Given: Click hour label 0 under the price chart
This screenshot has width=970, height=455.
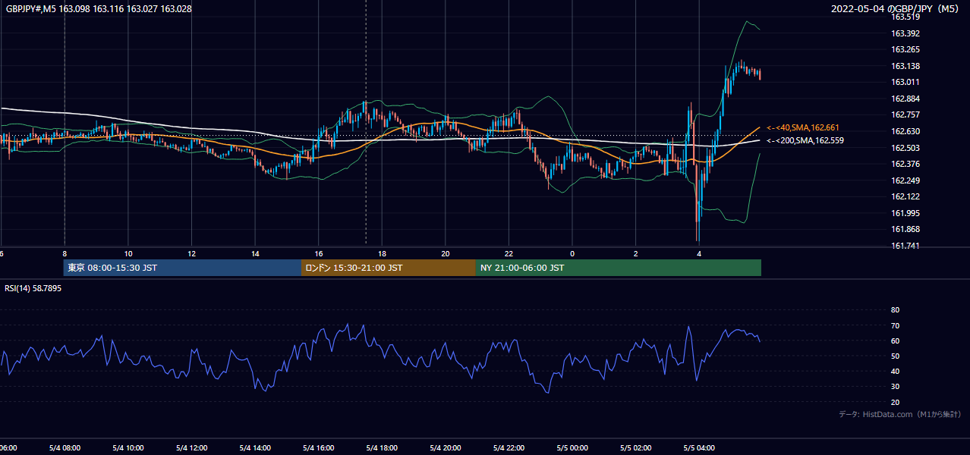Looking at the screenshot, I should 572,254.
